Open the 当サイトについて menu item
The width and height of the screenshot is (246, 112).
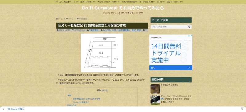tap(175, 2)
